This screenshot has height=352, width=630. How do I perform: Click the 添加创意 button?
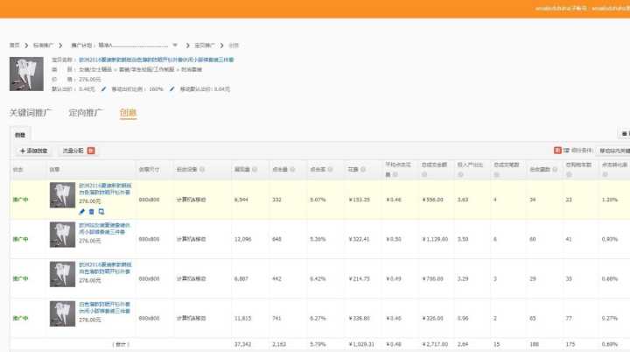(34, 151)
